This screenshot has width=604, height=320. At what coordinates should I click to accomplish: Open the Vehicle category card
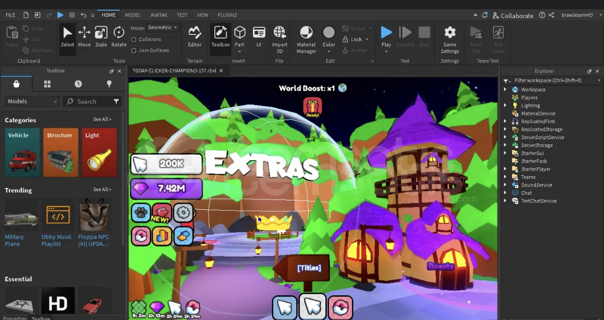[x=22, y=153]
